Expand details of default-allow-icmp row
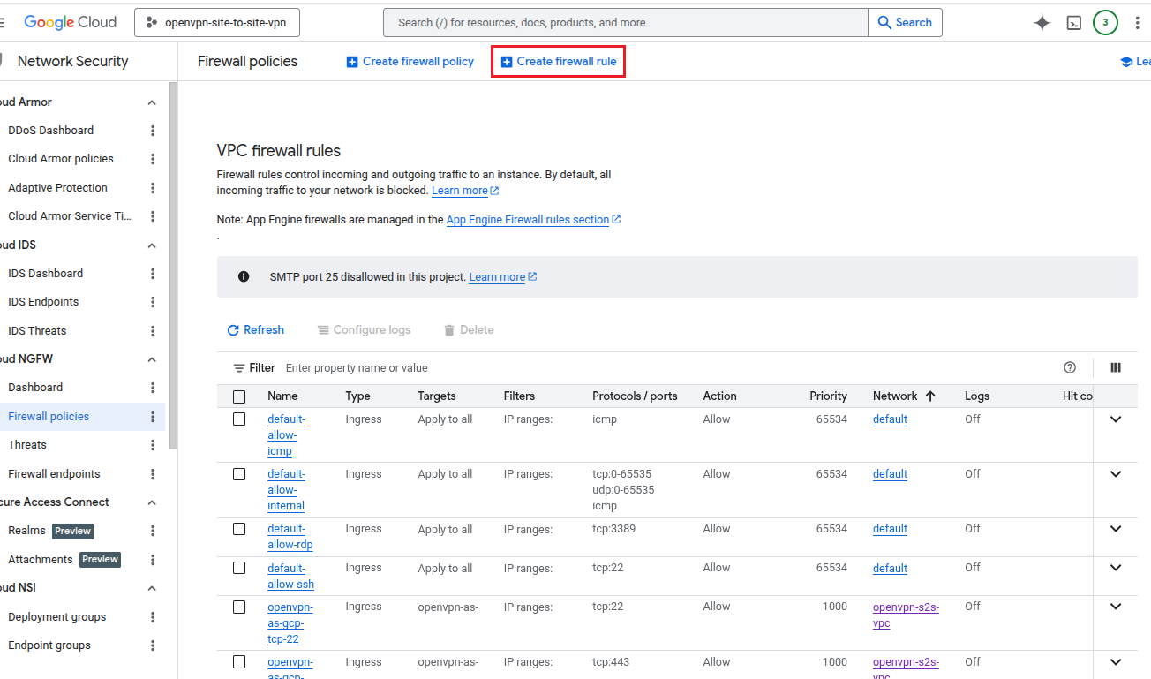The image size is (1151, 679). point(1116,419)
